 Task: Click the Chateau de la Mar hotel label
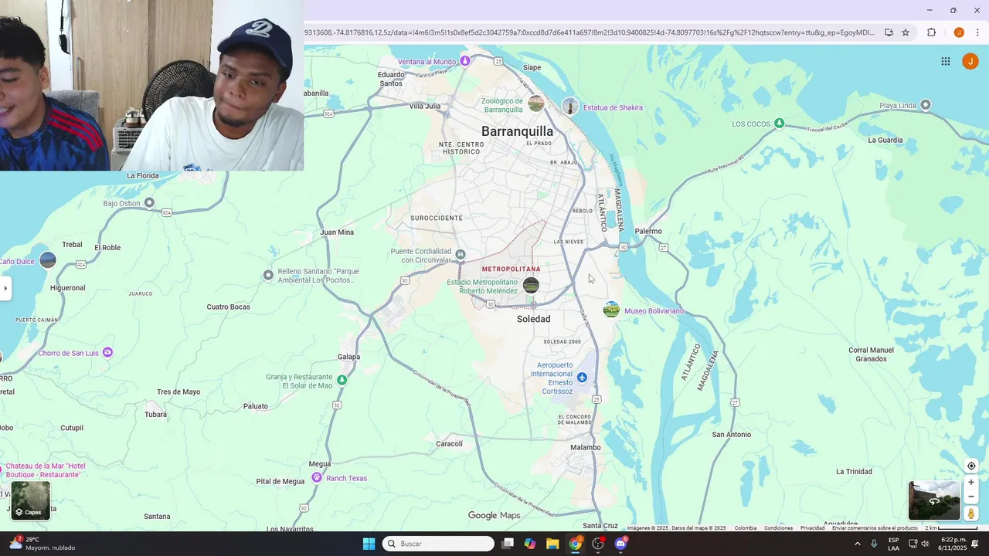[x=46, y=470]
